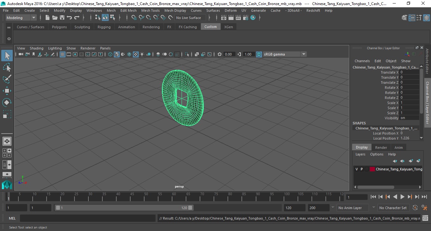Screen dimensions: 431x231
Task: Open the Layer Editor Options menu
Action: 377,154
